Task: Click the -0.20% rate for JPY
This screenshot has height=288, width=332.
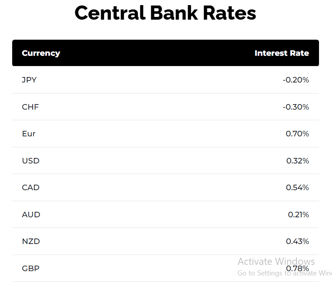Action: coord(295,80)
